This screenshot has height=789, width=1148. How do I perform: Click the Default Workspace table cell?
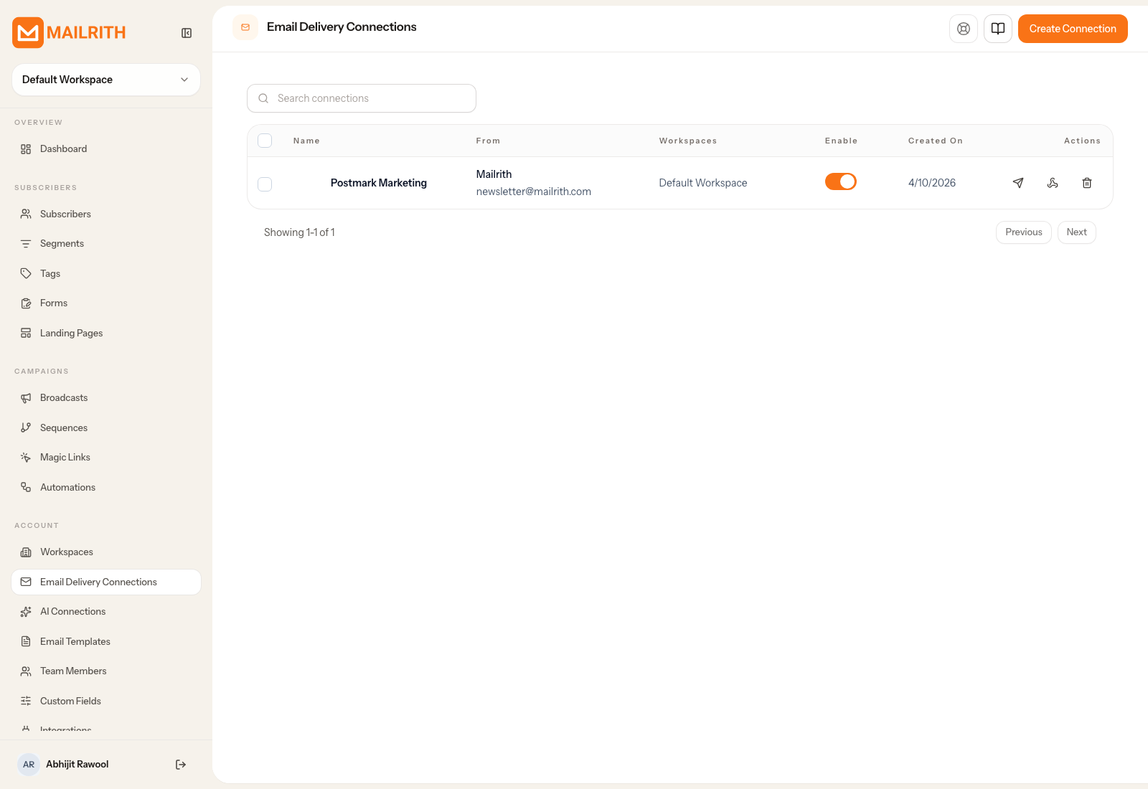(x=703, y=183)
